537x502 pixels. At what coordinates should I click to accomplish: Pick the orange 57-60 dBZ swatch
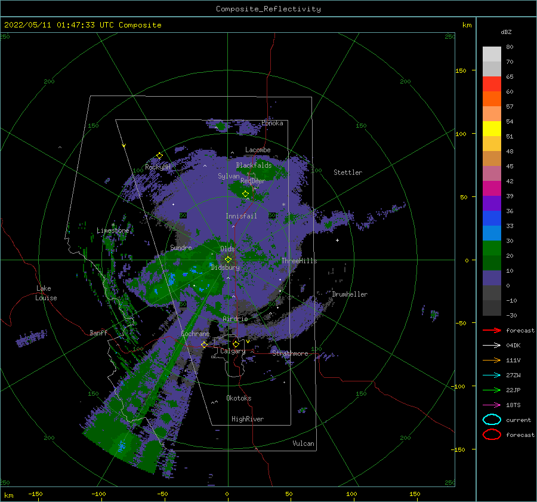tap(492, 99)
